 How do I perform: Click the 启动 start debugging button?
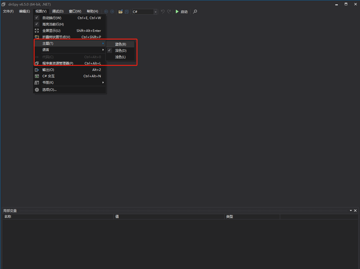pyautogui.click(x=182, y=12)
